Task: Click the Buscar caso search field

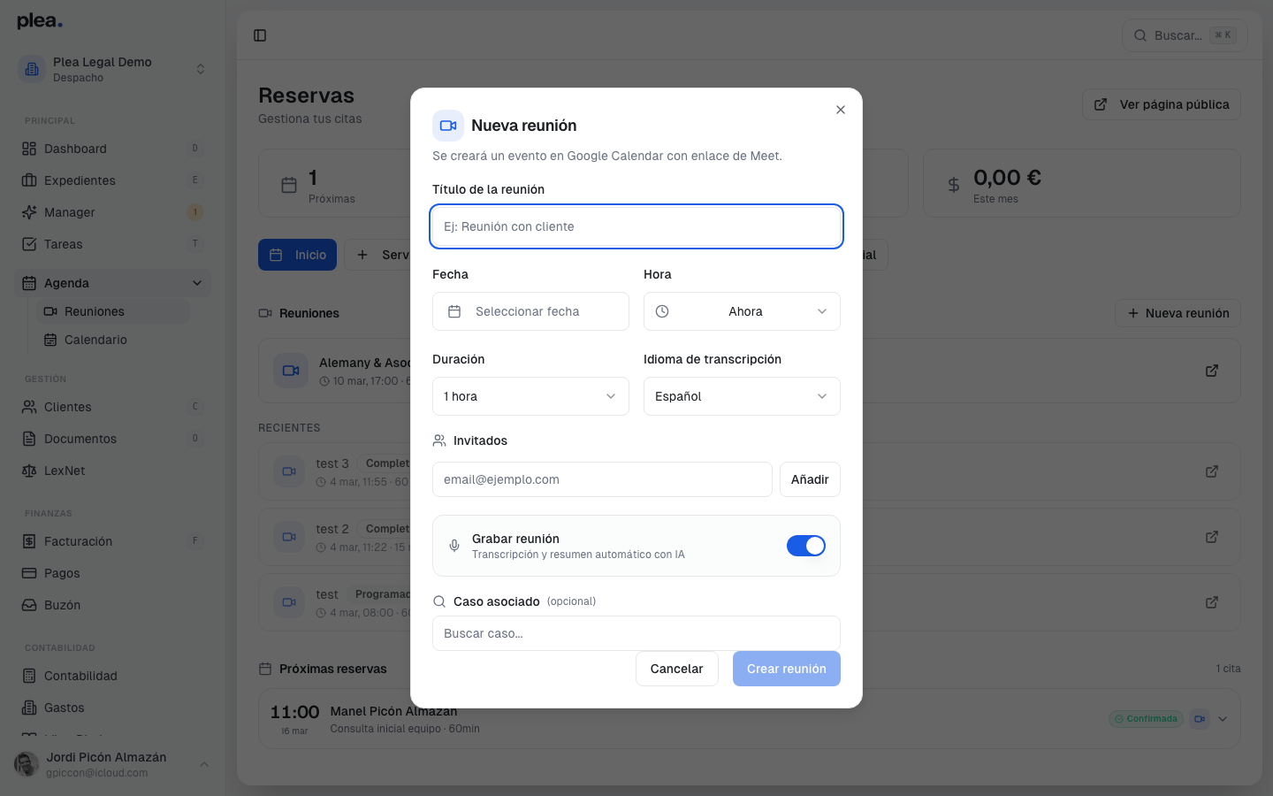Action: pos(636,633)
